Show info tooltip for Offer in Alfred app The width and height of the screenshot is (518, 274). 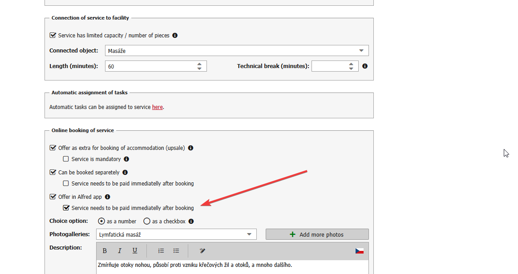point(107,197)
